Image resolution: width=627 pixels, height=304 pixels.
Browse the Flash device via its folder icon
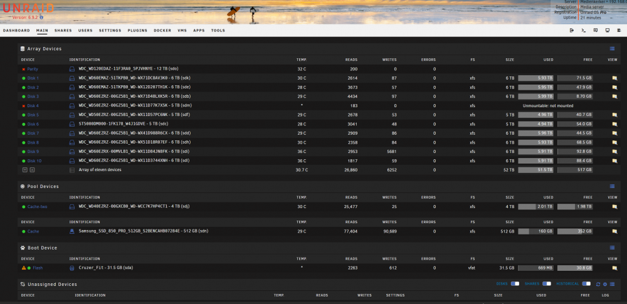(614, 268)
